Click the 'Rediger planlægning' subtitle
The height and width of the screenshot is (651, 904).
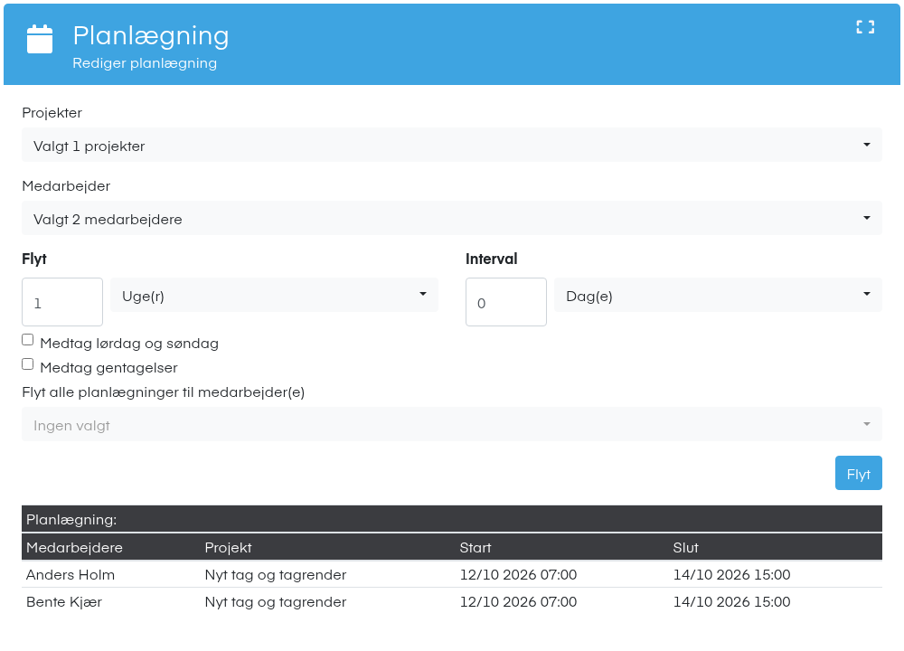click(145, 63)
